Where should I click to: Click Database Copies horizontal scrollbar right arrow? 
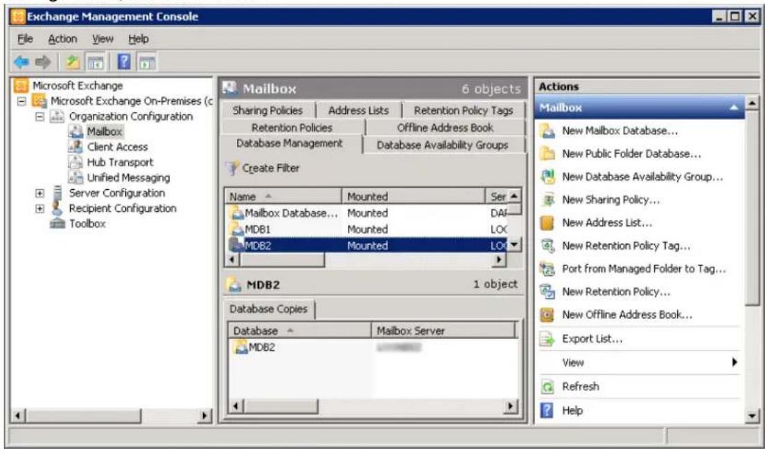pos(511,406)
